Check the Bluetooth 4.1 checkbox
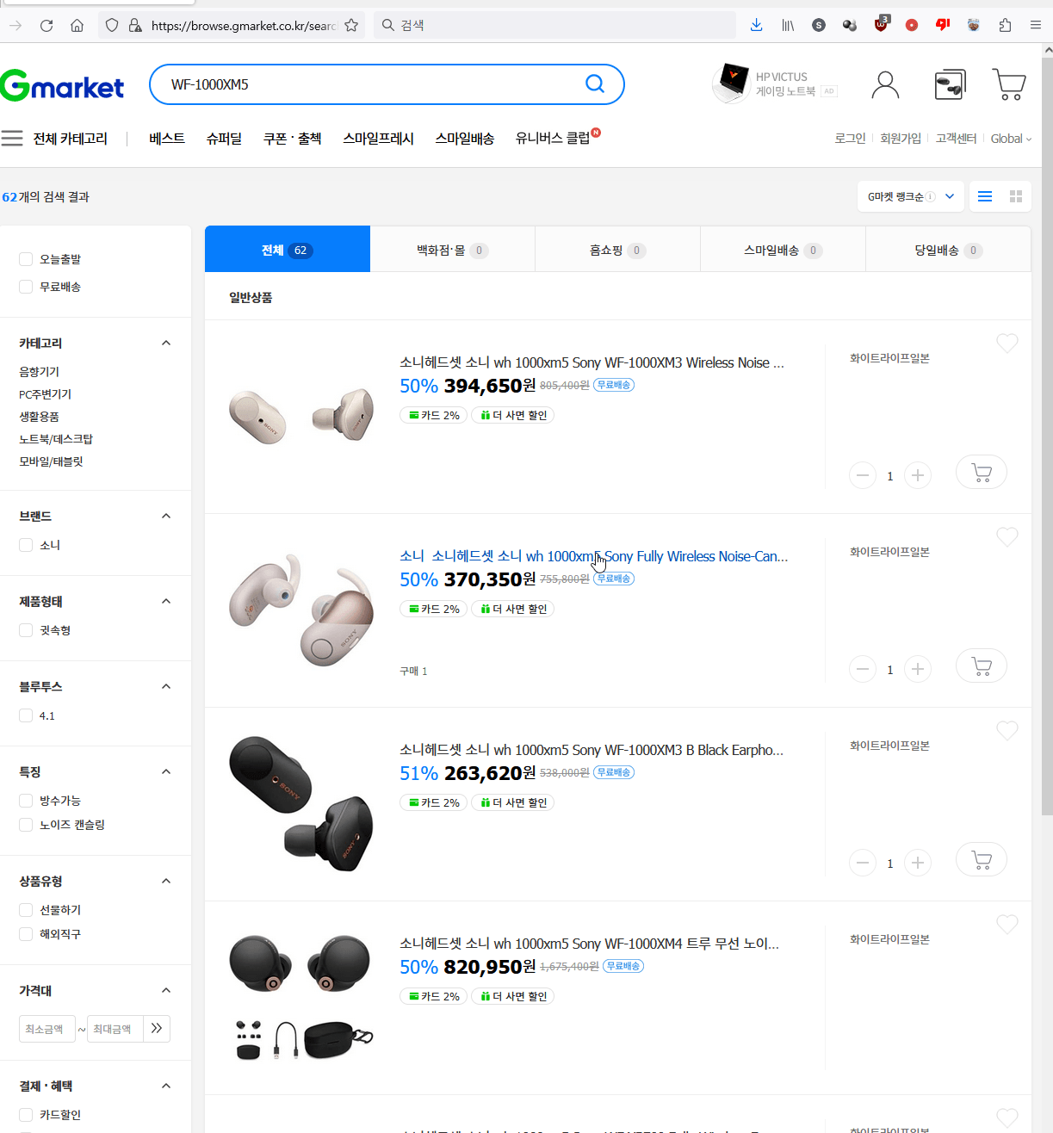The height and width of the screenshot is (1133, 1053). click(x=26, y=715)
